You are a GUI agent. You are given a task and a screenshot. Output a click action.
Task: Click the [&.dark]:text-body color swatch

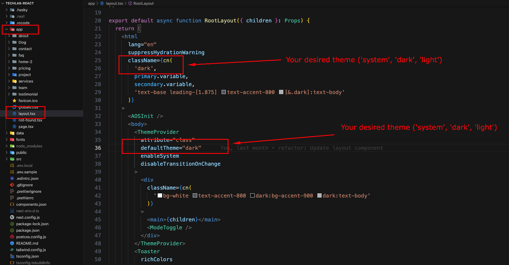pyautogui.click(x=281, y=92)
